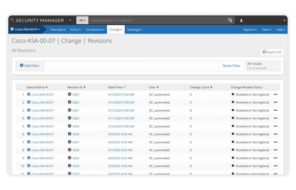
Task: Click the magnifying glass search icon
Action: point(230,20)
